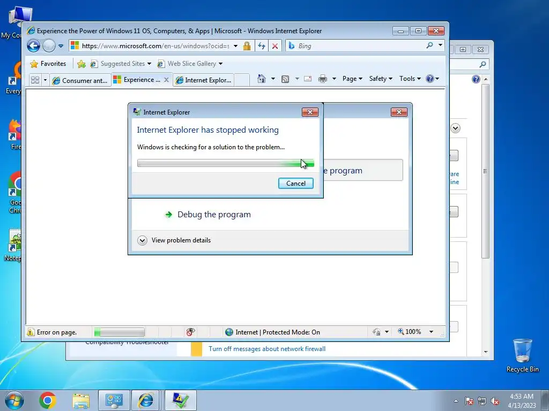Collapse section chevron in background window
Image resolution: width=549 pixels, height=411 pixels.
tap(456, 128)
